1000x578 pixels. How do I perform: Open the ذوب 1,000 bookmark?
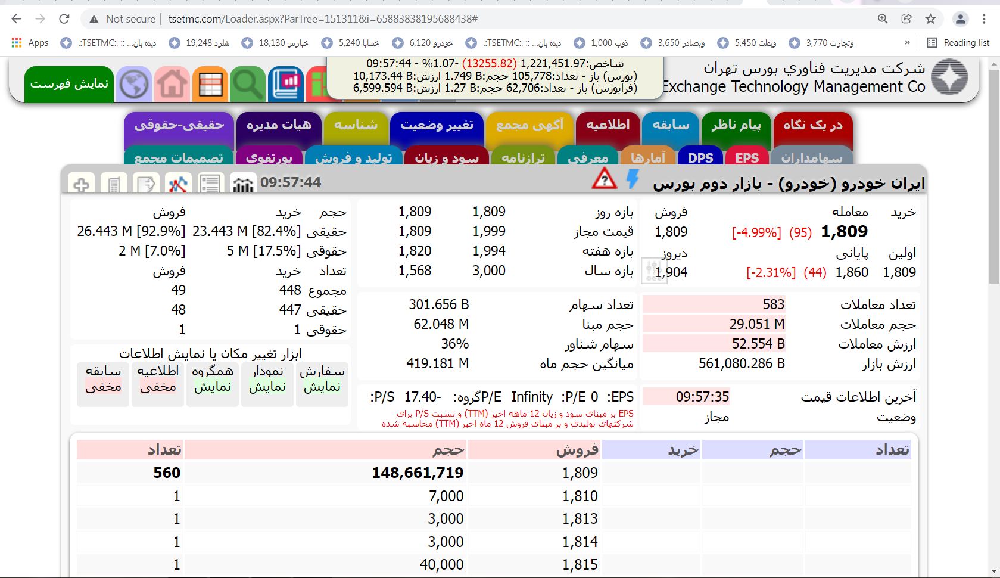click(600, 43)
